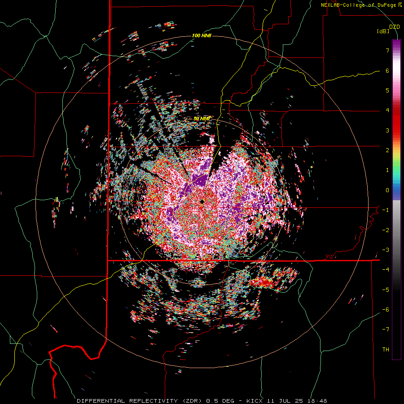
Task: Click the -6 dB value on the color scale
Action: point(386,310)
